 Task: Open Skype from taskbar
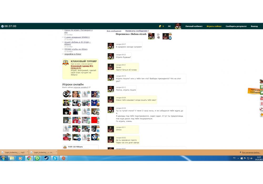(x=55, y=158)
